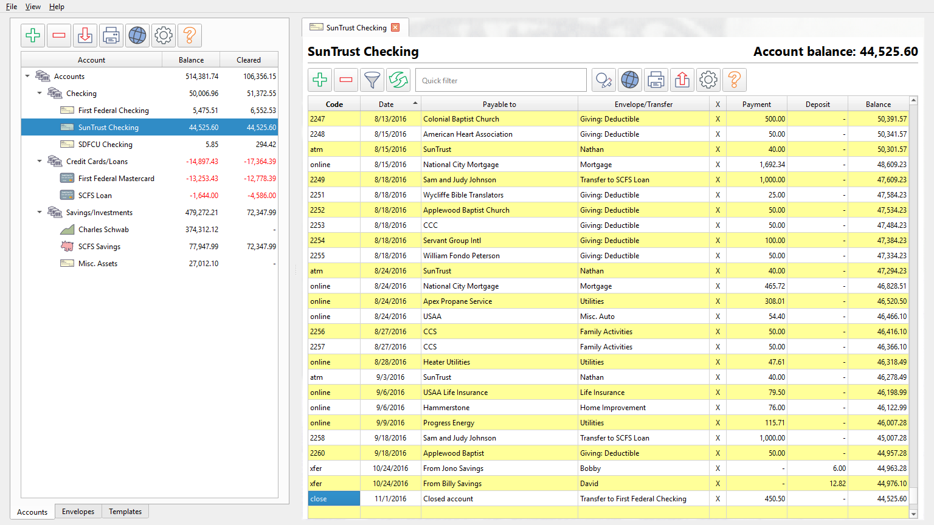Viewport: 934px width, 525px height.
Task: Click the globe icon in the register toolbar
Action: 630,80
